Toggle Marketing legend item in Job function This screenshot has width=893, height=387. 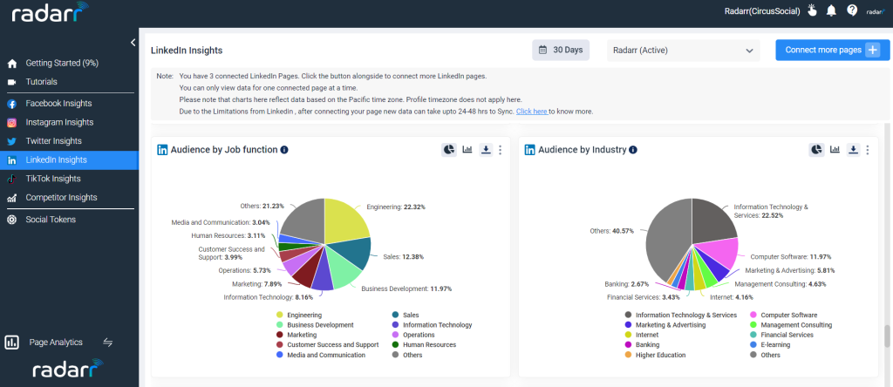coord(297,336)
